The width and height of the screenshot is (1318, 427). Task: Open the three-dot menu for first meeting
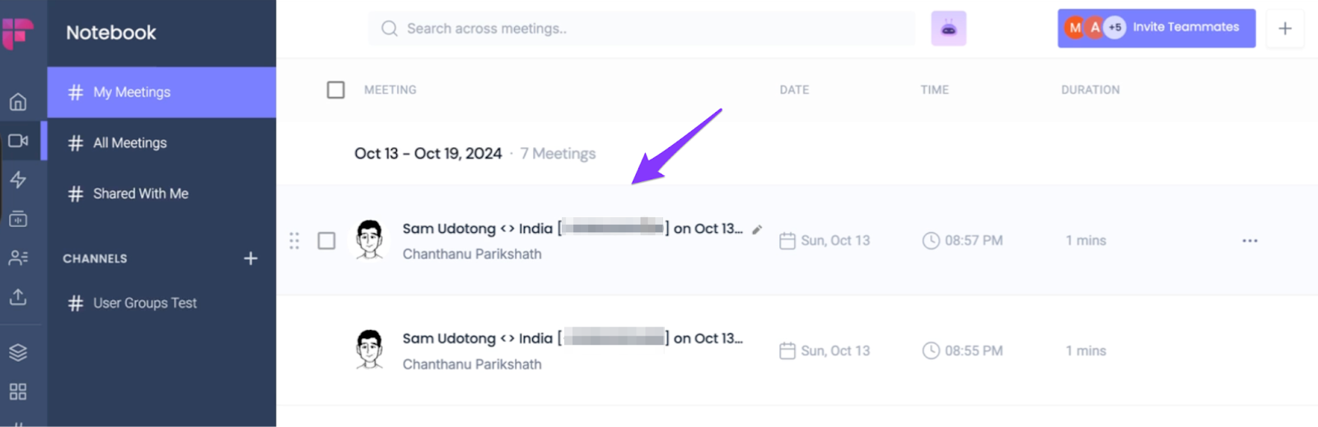pos(1250,241)
